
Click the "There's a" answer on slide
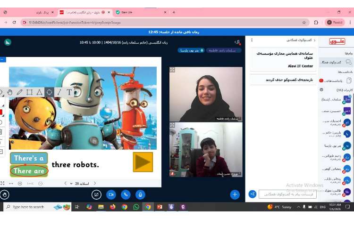tap(29, 158)
